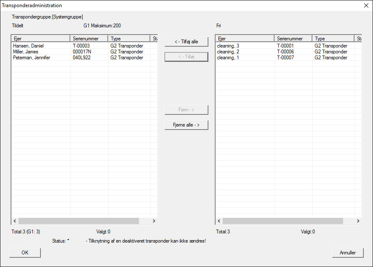Sort assigned list by Ejer column
373x267 pixels.
click(x=40, y=39)
